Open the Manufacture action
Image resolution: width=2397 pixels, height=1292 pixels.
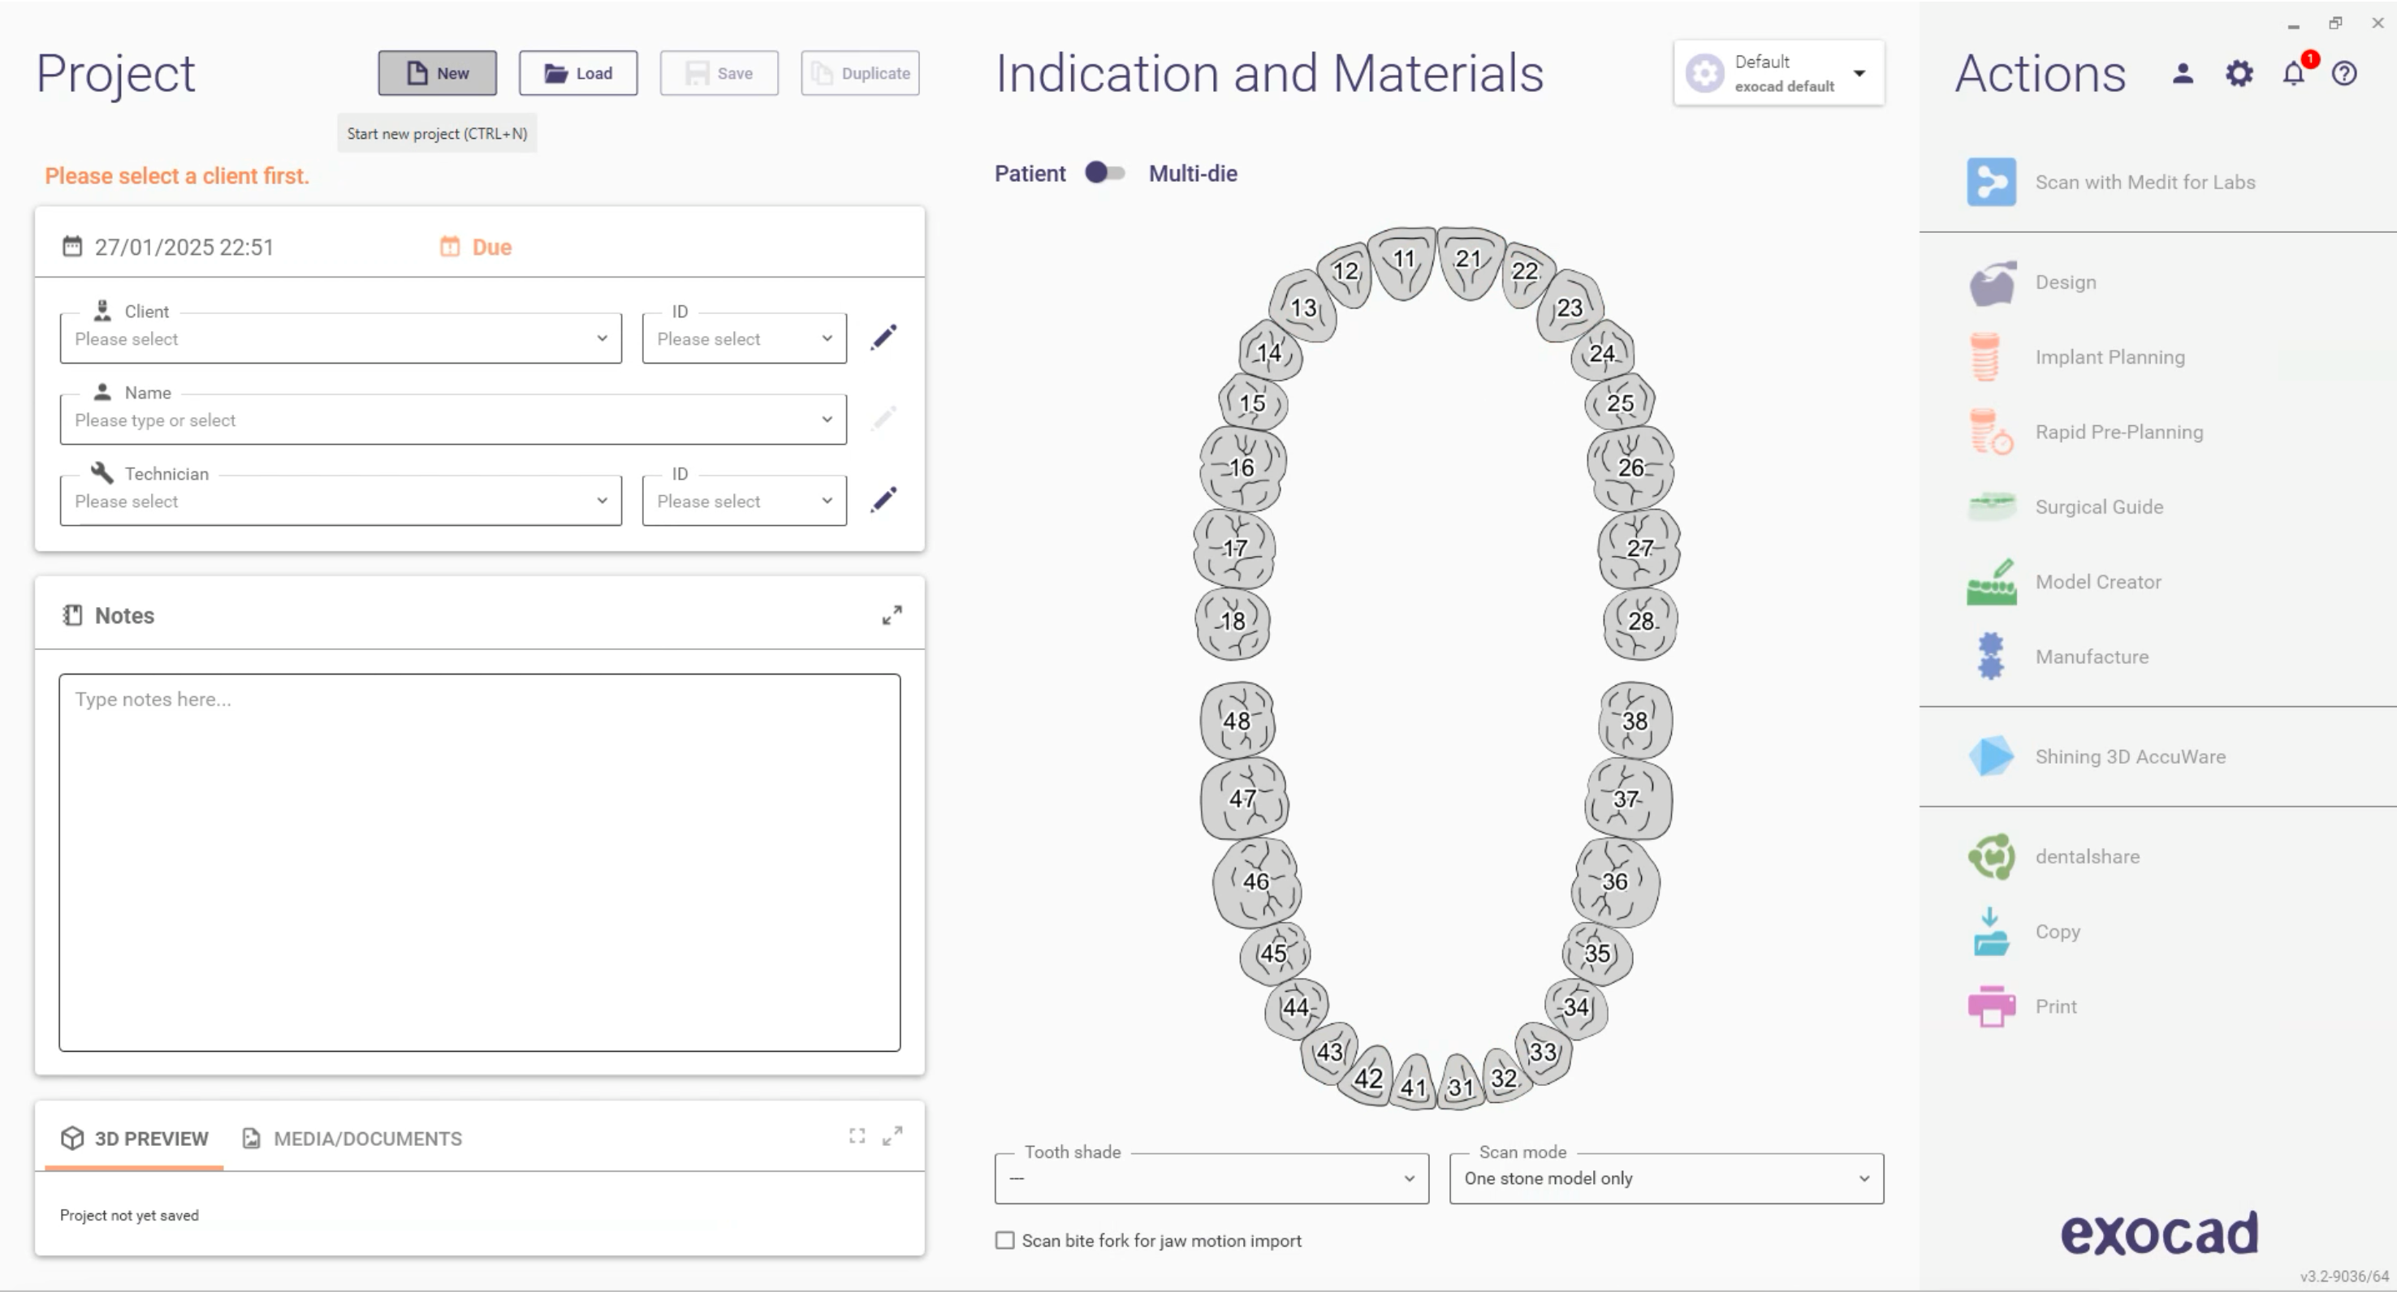tap(2092, 656)
